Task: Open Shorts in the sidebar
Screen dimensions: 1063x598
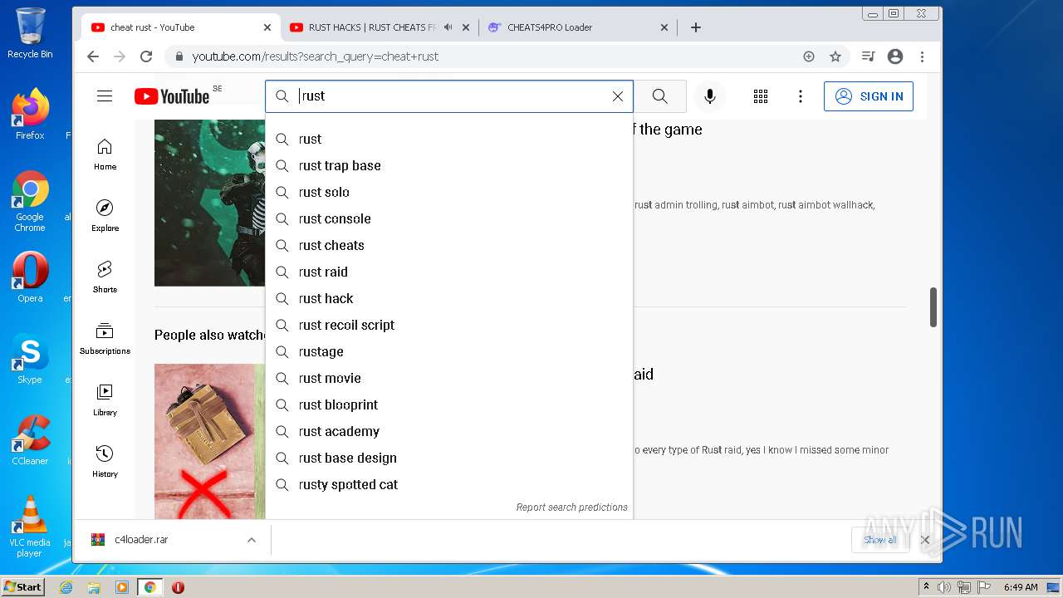Action: (105, 277)
